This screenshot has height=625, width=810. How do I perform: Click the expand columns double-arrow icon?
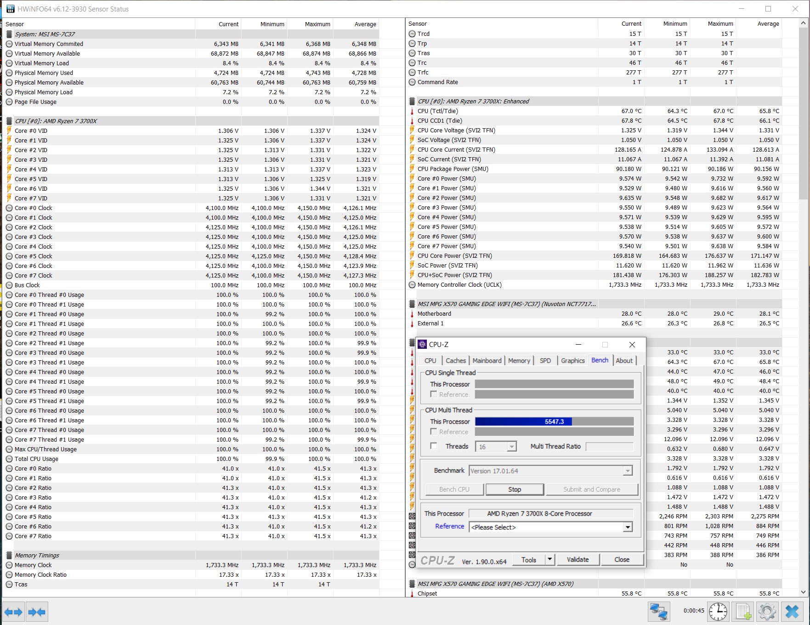coord(13,612)
